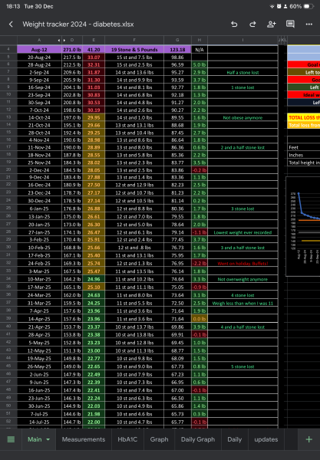Add a new sheet with plus icon
This screenshot has width=320, height=460.
[308, 439]
